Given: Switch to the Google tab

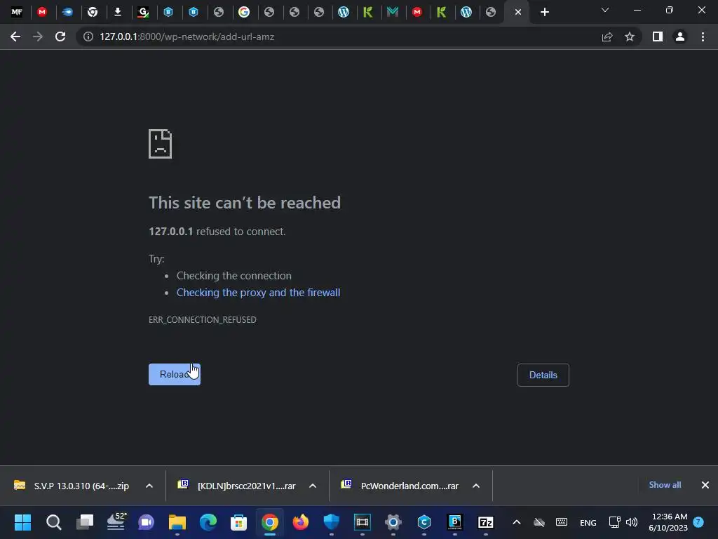Looking at the screenshot, I should (244, 13).
